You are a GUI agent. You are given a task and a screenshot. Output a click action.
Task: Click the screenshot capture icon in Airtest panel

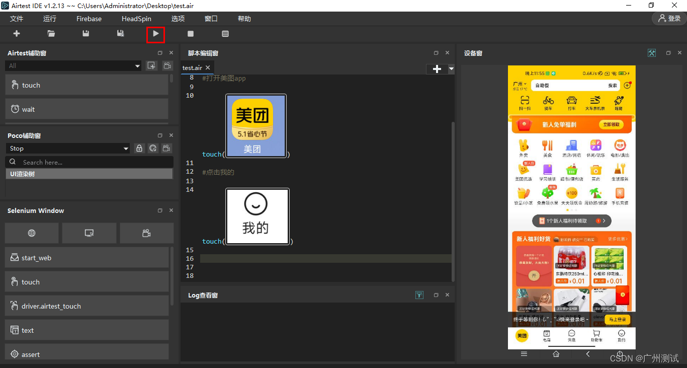[151, 65]
